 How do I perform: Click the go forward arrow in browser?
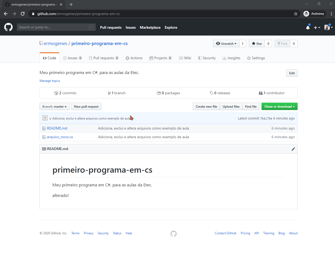click(14, 14)
